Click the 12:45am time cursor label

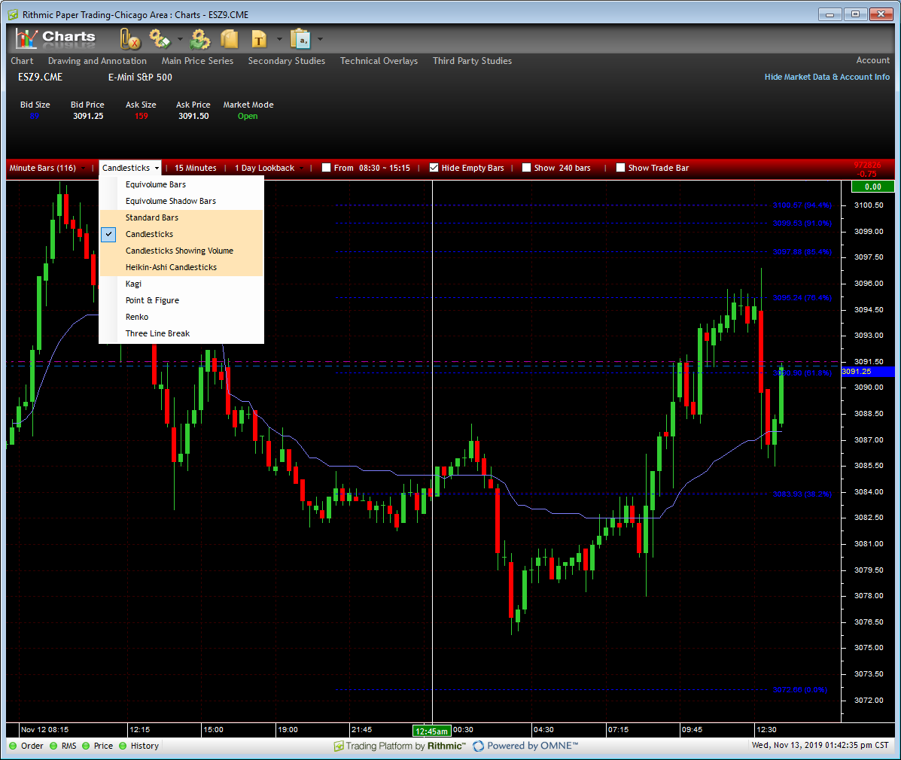click(431, 731)
